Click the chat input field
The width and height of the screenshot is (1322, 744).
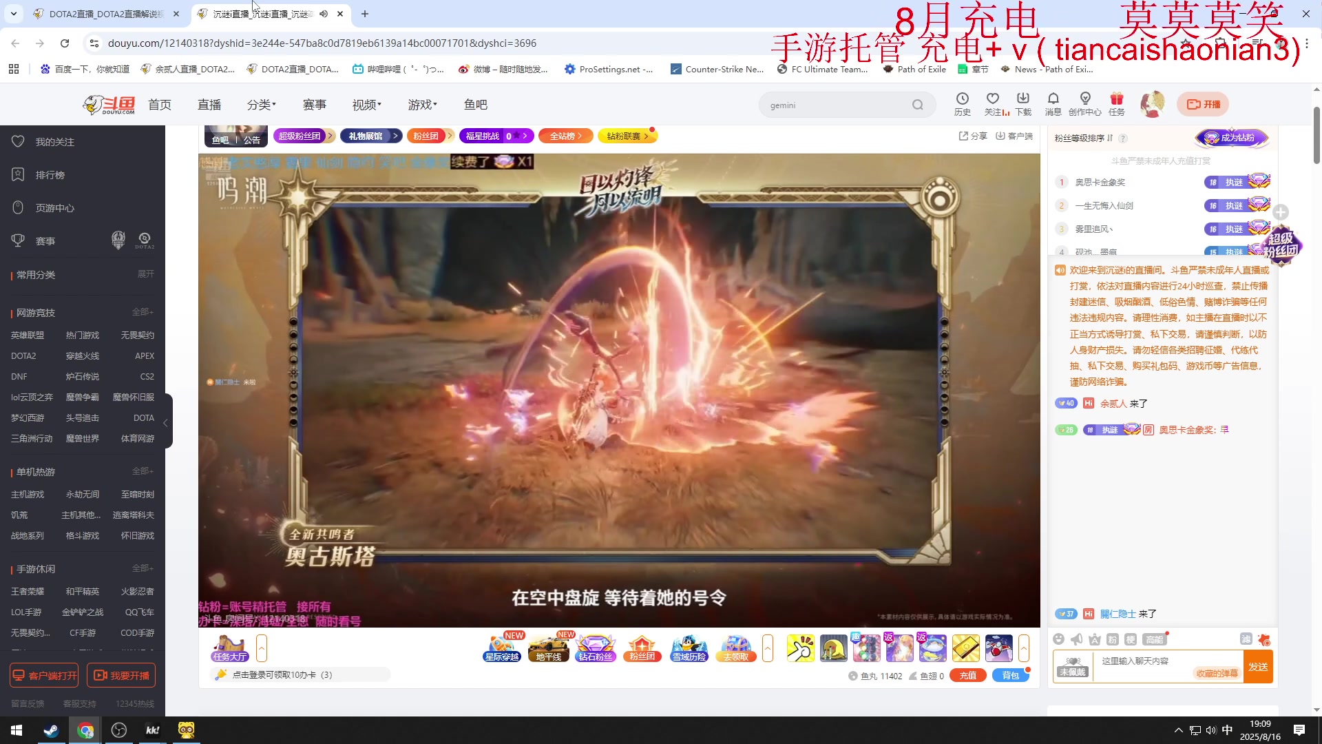pyautogui.click(x=1167, y=665)
